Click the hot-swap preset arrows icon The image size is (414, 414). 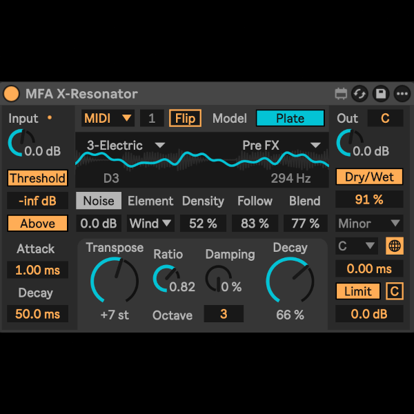(359, 94)
